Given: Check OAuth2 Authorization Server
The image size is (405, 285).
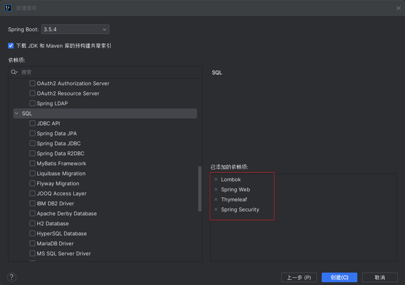Looking at the screenshot, I should [x=32, y=83].
